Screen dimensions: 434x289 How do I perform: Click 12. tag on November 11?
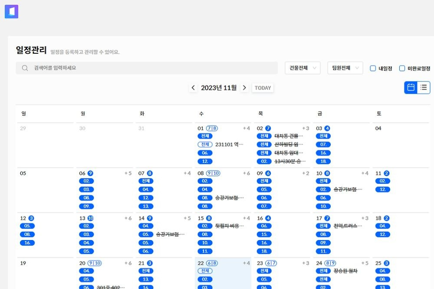pyautogui.click(x=382, y=189)
